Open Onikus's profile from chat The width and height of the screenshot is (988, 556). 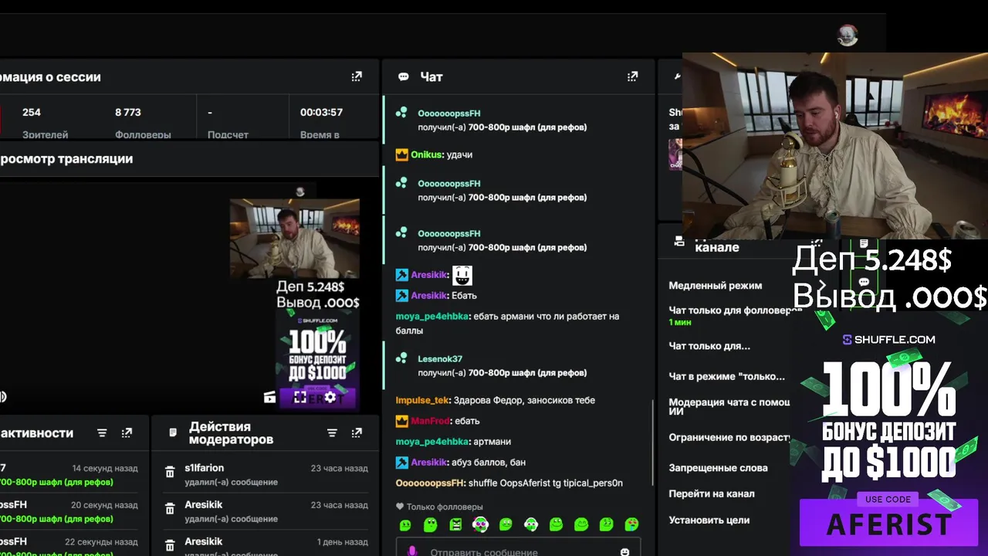point(427,154)
